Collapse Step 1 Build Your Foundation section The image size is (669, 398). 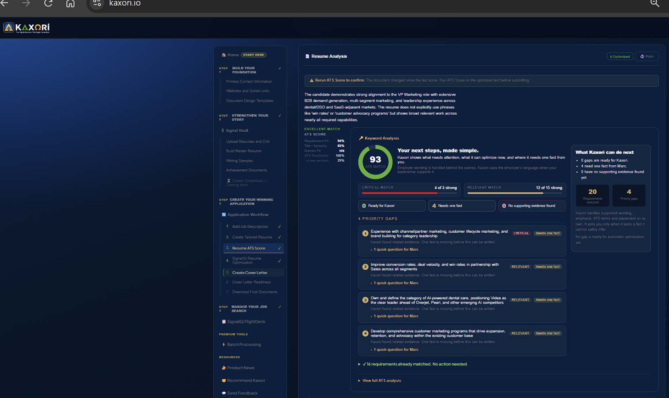click(x=250, y=70)
